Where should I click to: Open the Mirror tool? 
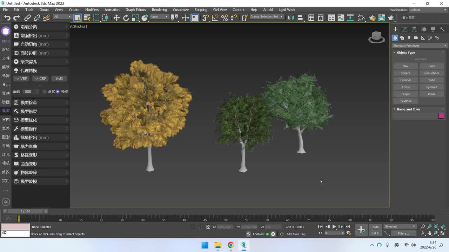[x=290, y=18]
